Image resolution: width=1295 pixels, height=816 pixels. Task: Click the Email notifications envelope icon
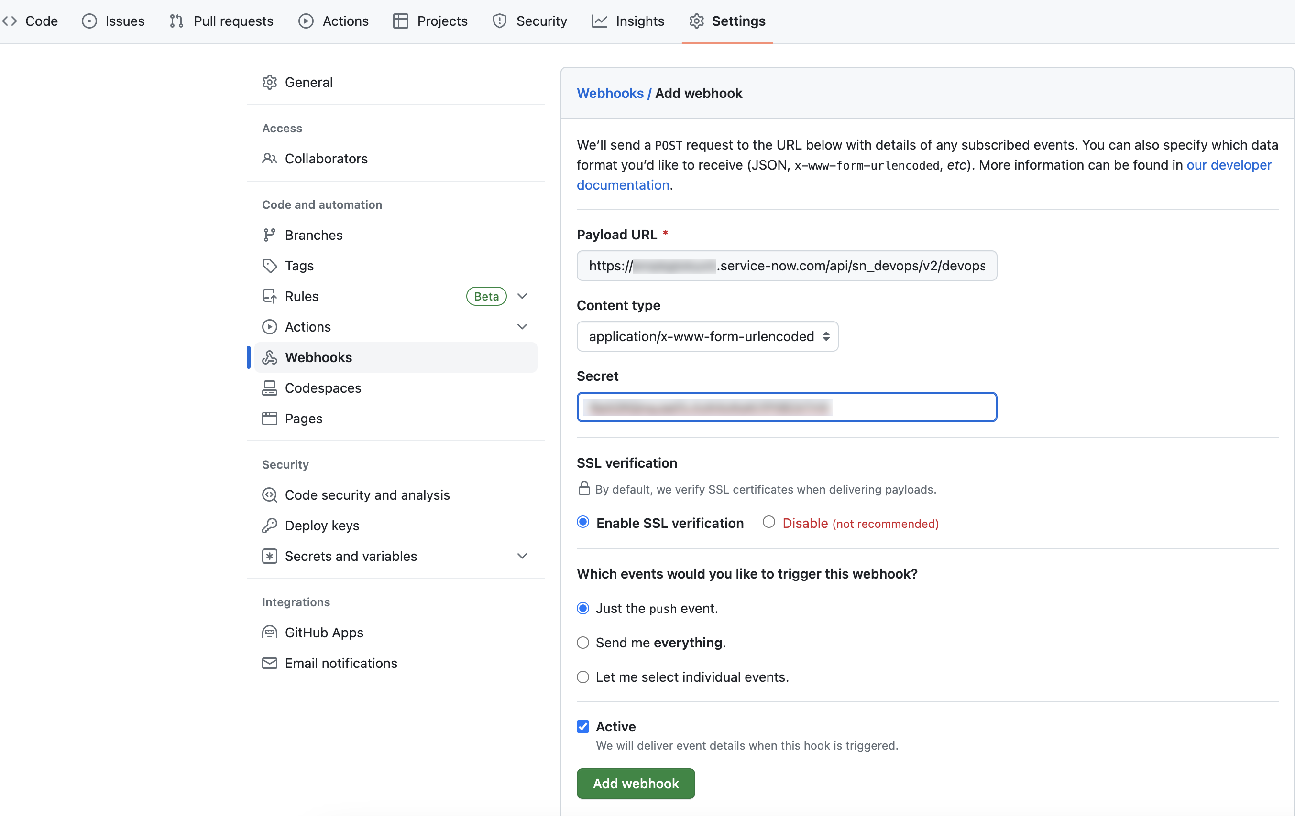point(269,663)
